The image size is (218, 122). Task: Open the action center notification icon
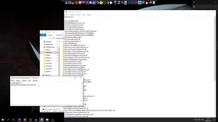(x=214, y=120)
